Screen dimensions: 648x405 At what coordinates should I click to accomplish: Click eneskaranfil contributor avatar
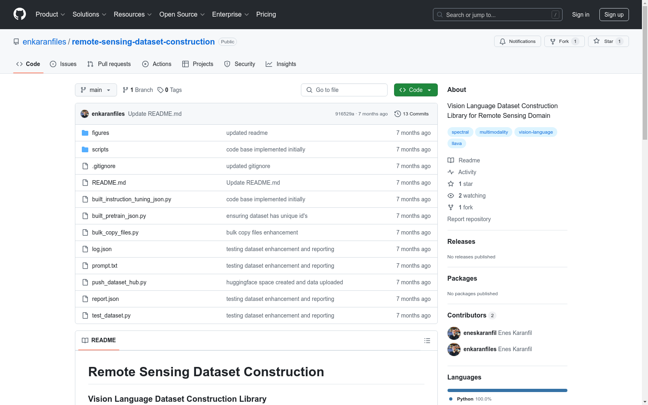(x=454, y=333)
